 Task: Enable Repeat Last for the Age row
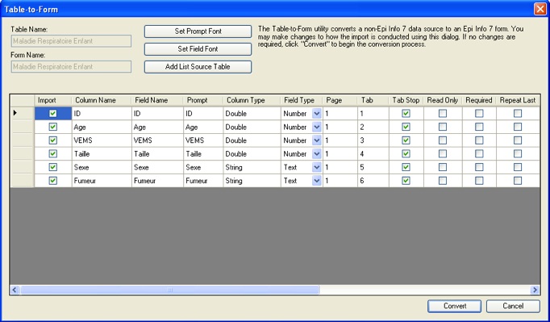pyautogui.click(x=518, y=127)
